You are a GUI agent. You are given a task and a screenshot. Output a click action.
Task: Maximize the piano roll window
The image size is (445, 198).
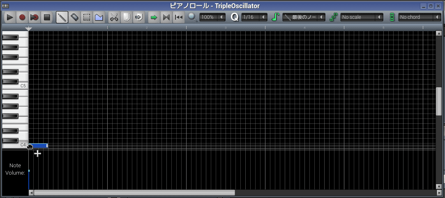(x=431, y=6)
